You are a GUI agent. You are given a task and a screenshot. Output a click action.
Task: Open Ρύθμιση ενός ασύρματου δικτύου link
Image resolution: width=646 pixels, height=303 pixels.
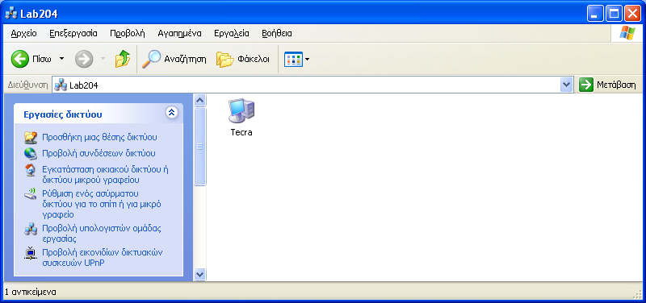point(102,204)
